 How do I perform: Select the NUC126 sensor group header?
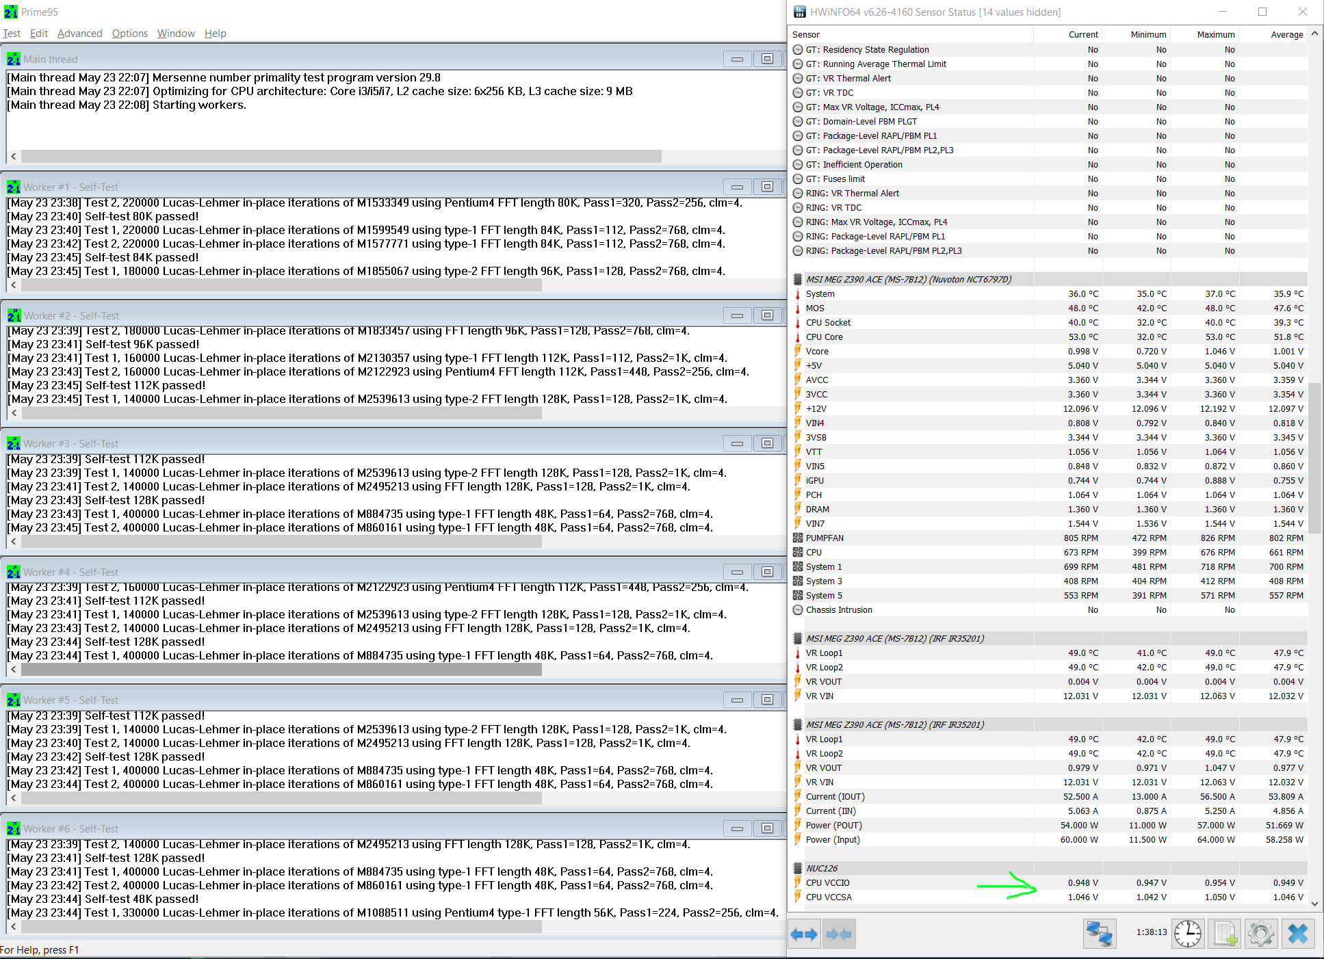[x=822, y=868]
